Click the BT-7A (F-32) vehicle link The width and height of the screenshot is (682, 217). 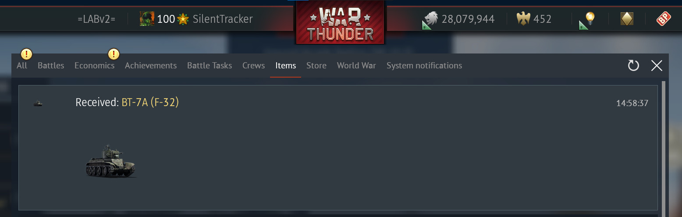click(150, 103)
